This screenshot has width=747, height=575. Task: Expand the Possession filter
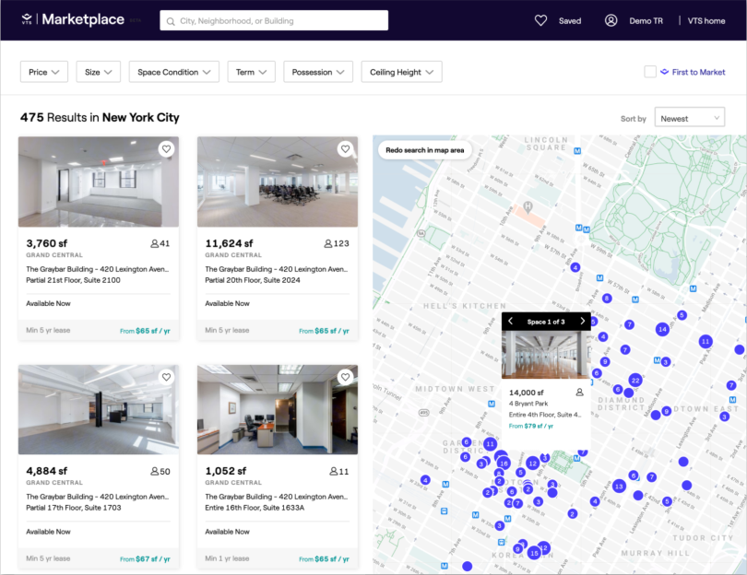pyautogui.click(x=318, y=72)
